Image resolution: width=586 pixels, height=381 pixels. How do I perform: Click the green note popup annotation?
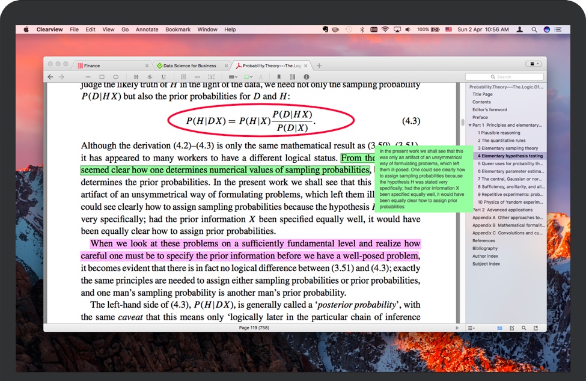click(x=421, y=178)
